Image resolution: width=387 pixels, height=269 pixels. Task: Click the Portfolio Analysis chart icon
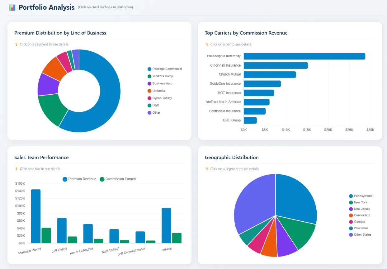pyautogui.click(x=12, y=7)
